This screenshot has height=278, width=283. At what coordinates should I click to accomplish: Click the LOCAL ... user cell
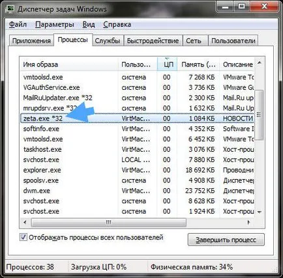(x=136, y=160)
